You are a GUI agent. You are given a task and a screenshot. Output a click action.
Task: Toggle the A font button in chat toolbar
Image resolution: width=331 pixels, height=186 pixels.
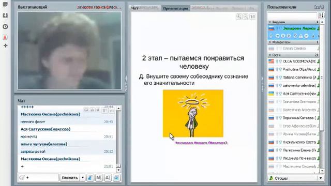(x=108, y=178)
